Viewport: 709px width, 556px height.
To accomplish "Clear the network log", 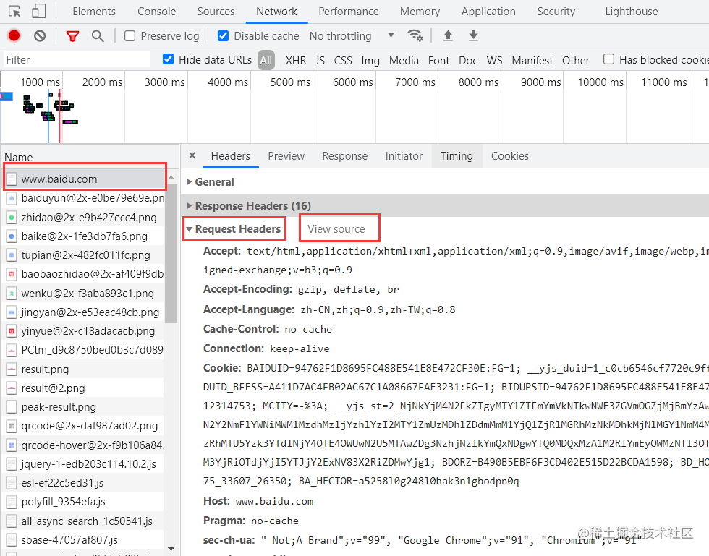I will [x=40, y=35].
